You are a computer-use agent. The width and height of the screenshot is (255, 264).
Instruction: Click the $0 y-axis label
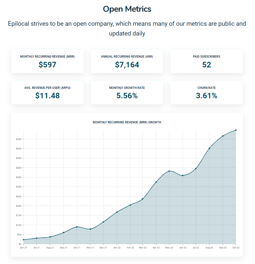click(x=20, y=244)
